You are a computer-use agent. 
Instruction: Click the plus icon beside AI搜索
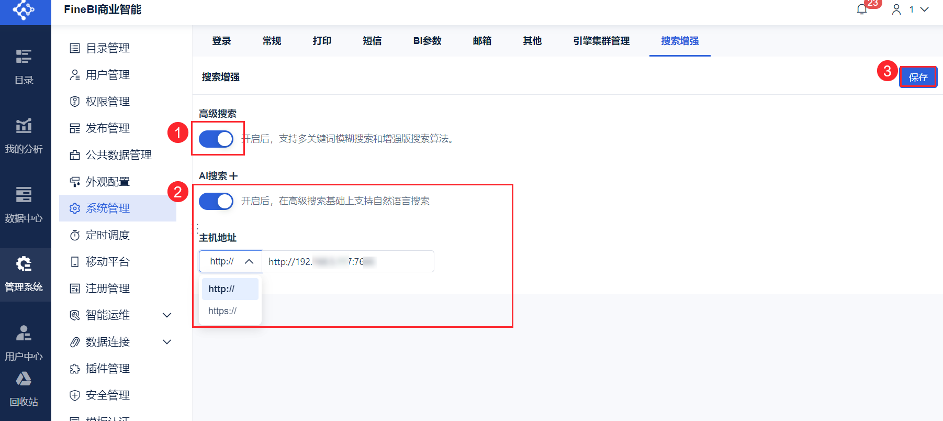(x=233, y=176)
